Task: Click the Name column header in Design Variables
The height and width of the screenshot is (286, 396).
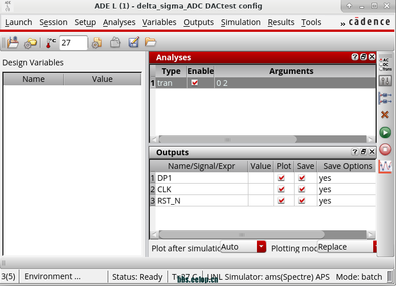Action: tap(34, 79)
